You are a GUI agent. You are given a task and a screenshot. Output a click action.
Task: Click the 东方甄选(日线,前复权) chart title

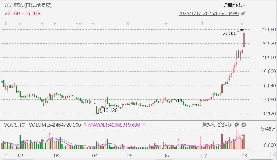[28, 5]
